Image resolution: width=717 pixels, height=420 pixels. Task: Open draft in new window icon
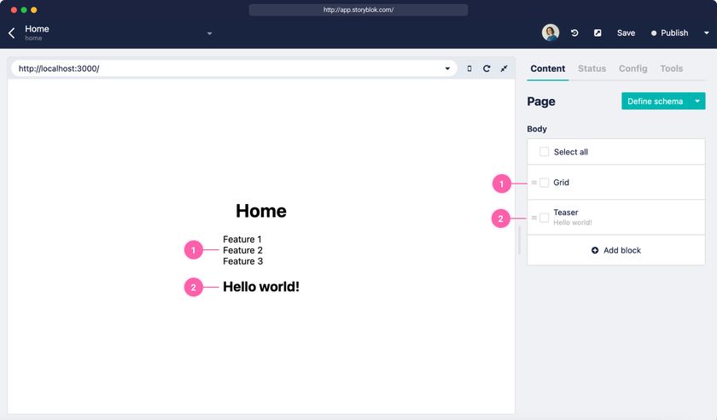[x=597, y=33]
